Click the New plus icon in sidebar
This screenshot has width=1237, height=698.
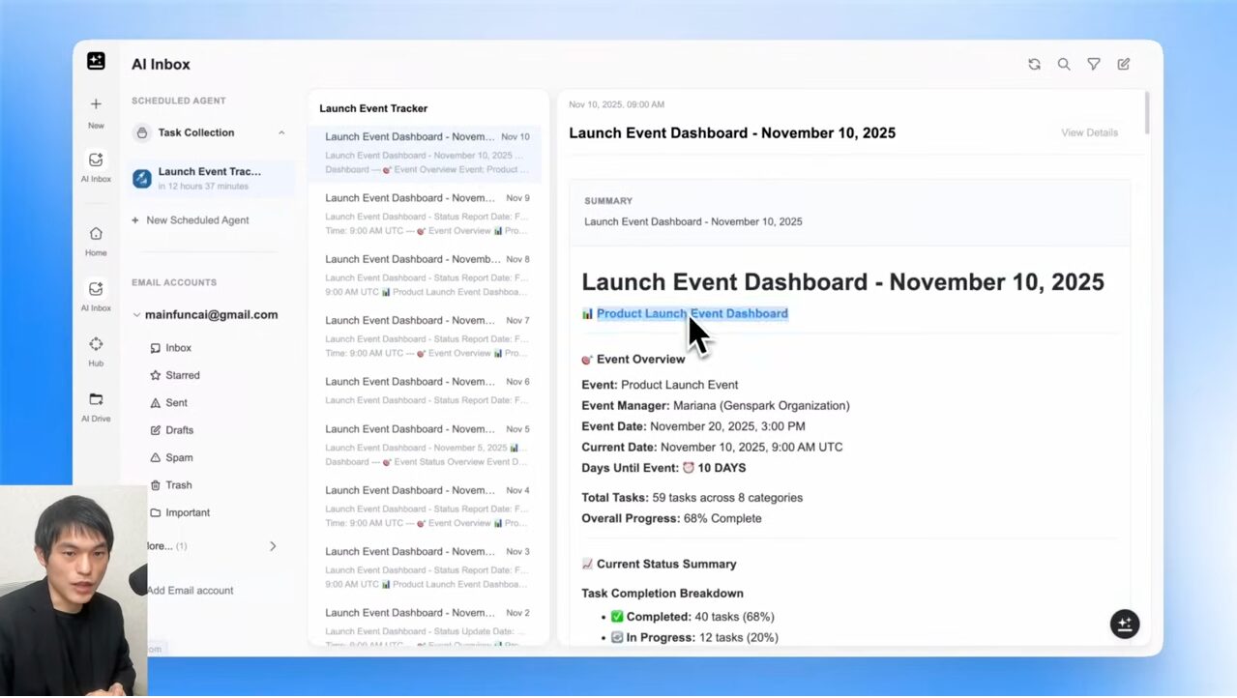click(x=96, y=104)
